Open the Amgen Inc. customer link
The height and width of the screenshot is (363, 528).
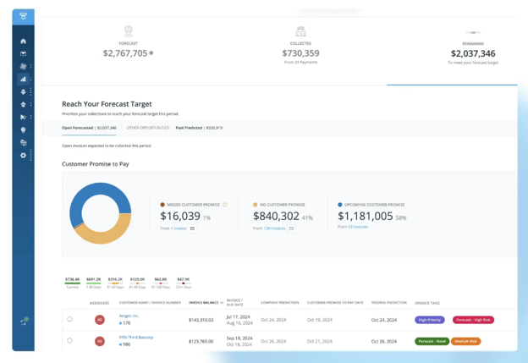[129, 316]
